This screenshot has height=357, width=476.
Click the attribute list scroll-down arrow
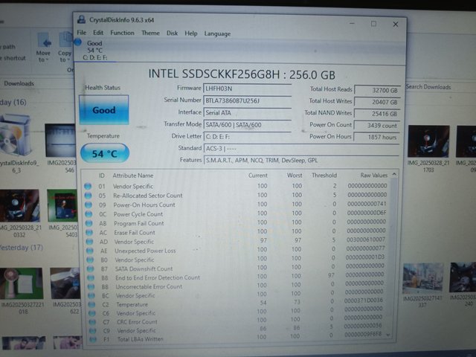(x=388, y=335)
